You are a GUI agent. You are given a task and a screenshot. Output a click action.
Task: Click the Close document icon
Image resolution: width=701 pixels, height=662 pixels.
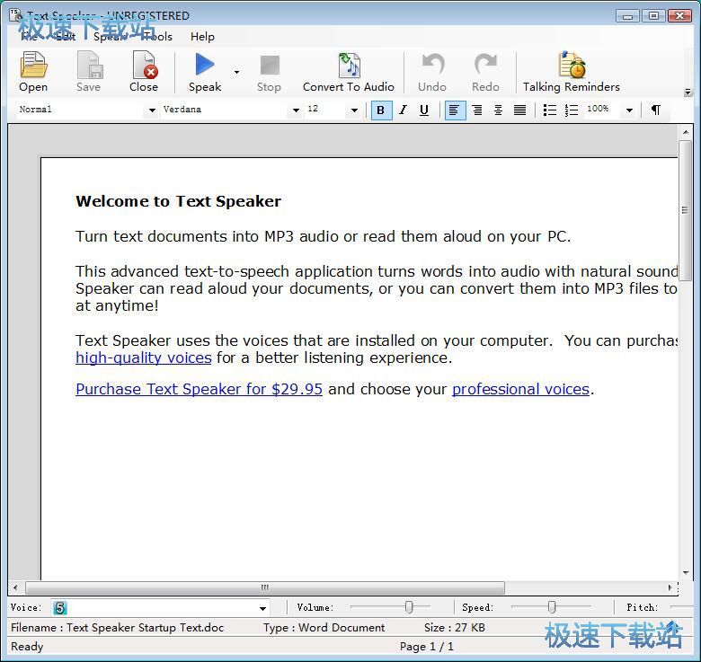tap(144, 72)
